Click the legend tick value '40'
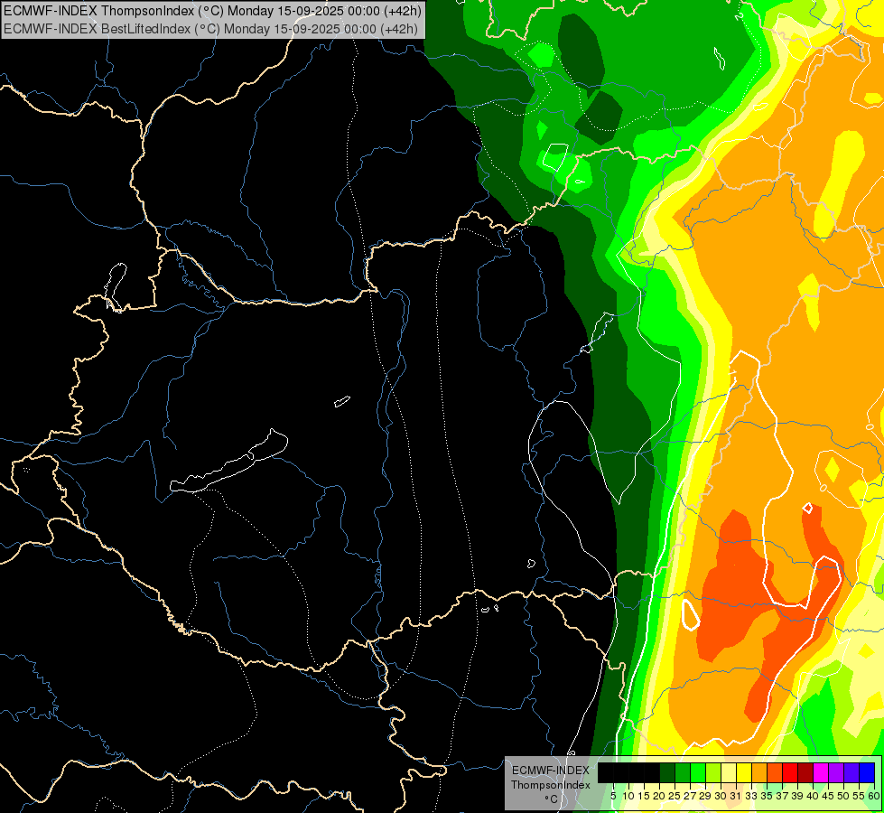884x813 pixels. [814, 796]
